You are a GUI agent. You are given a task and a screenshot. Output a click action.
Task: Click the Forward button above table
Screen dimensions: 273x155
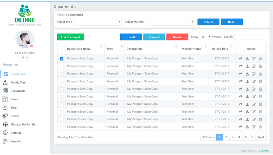point(154,37)
